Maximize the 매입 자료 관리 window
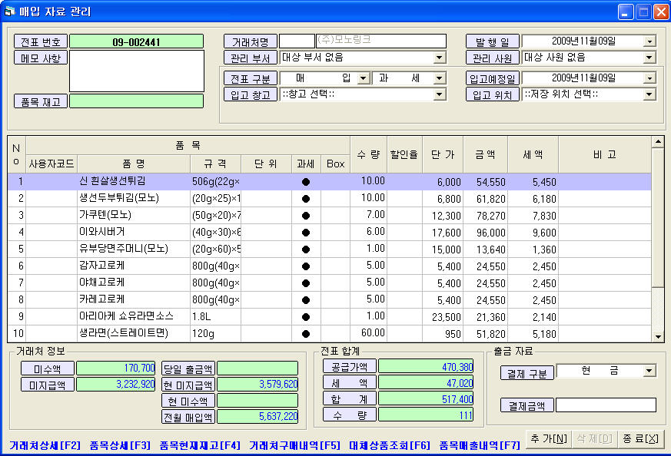The height and width of the screenshot is (456, 671). (x=643, y=12)
